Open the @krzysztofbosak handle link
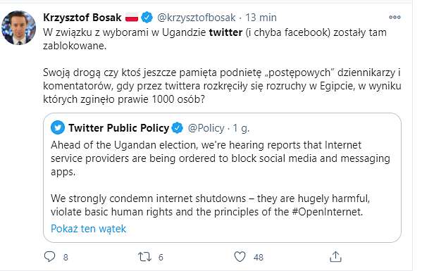Image resolution: width=422 pixels, height=271 pixels. (x=196, y=18)
